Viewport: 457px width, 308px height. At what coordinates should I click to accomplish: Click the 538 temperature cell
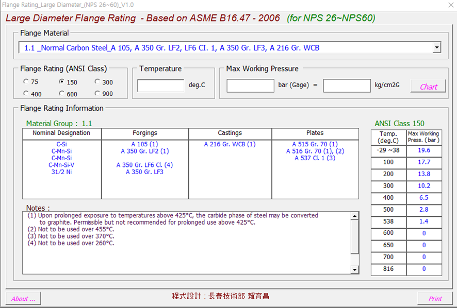click(x=388, y=221)
